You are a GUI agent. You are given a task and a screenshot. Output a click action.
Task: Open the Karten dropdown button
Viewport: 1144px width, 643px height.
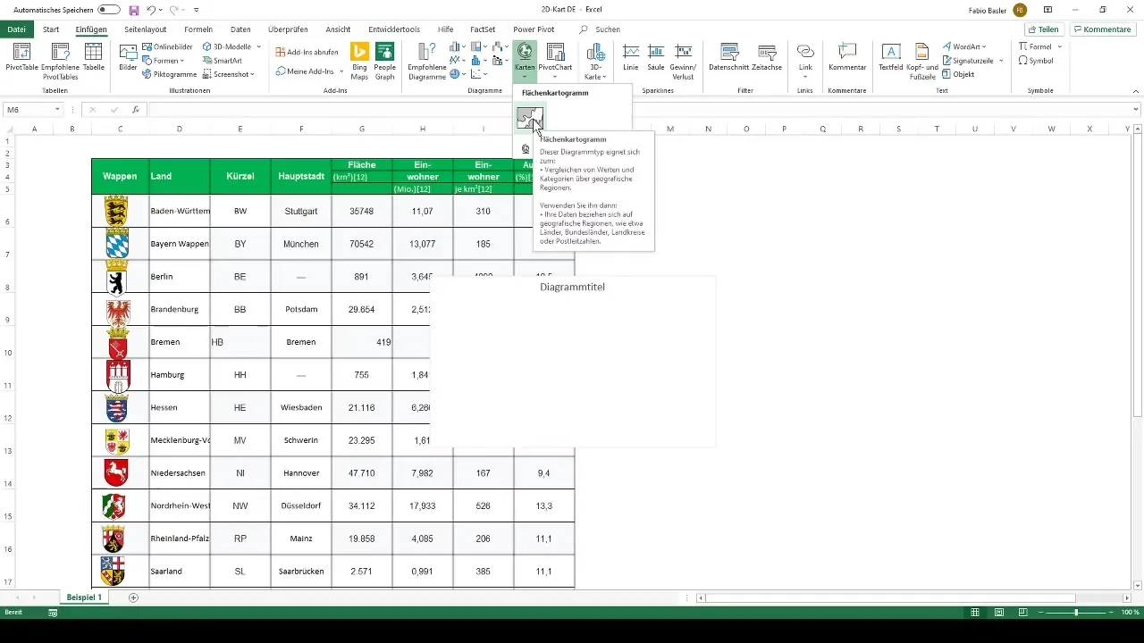525,61
